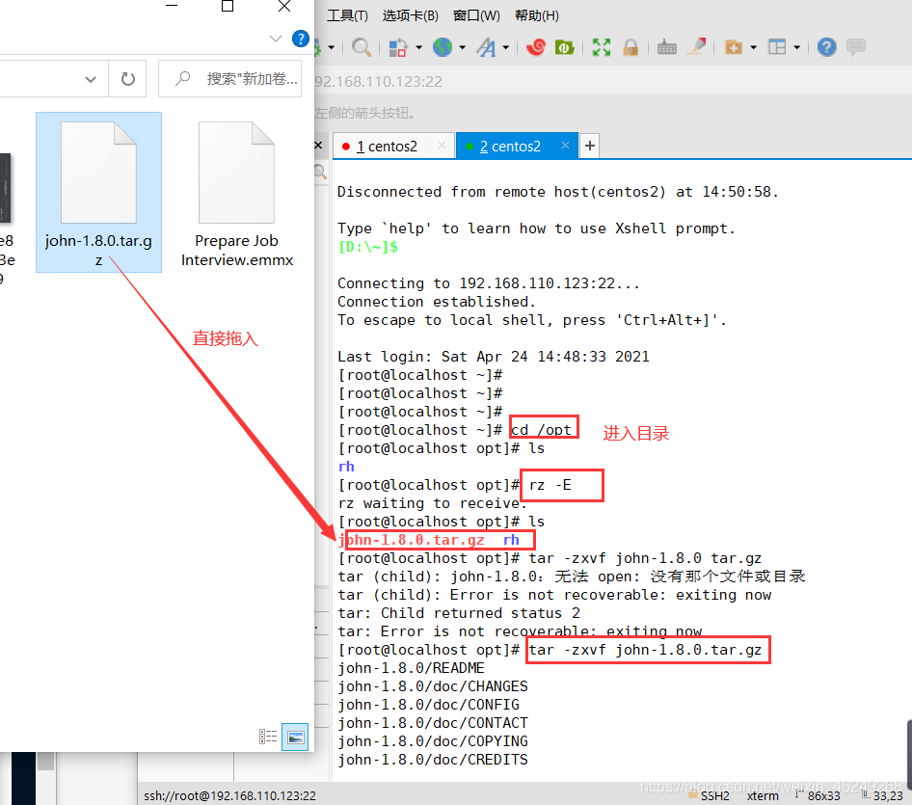
Task: Open the 选项卡(B) menu
Action: 410,15
